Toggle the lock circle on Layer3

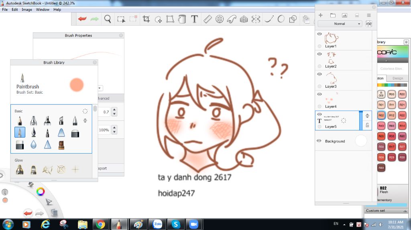[319, 86]
